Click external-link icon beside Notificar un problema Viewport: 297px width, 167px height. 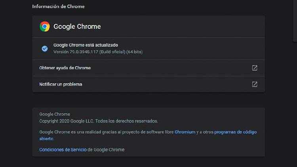tap(255, 84)
